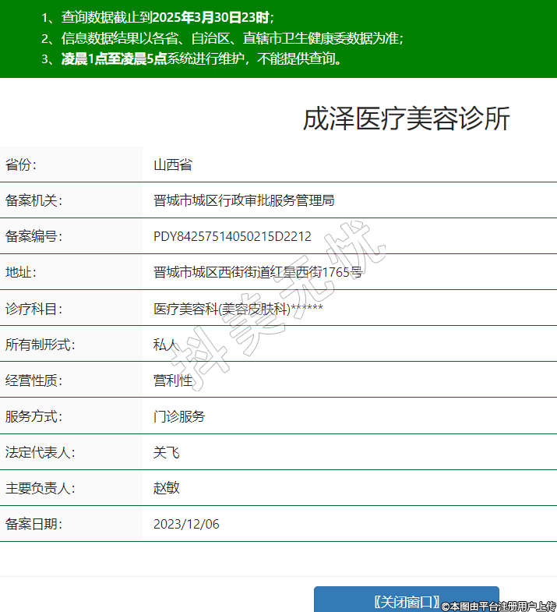
Task: Select the record number PDY84257514050215D2212
Action: [232, 236]
